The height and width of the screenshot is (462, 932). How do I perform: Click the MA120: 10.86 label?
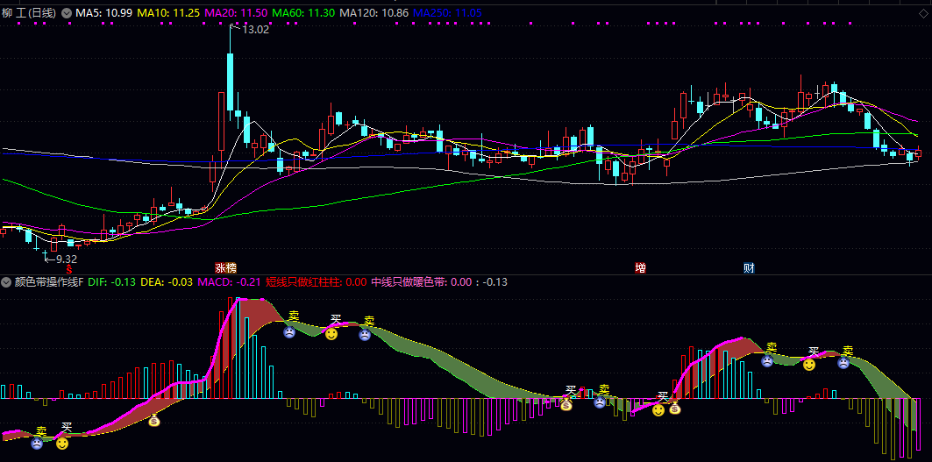375,12
